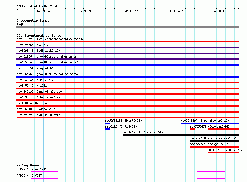Select the nsv4253703 blue variant bar
This screenshot has height=182, width=247.
[128, 65]
